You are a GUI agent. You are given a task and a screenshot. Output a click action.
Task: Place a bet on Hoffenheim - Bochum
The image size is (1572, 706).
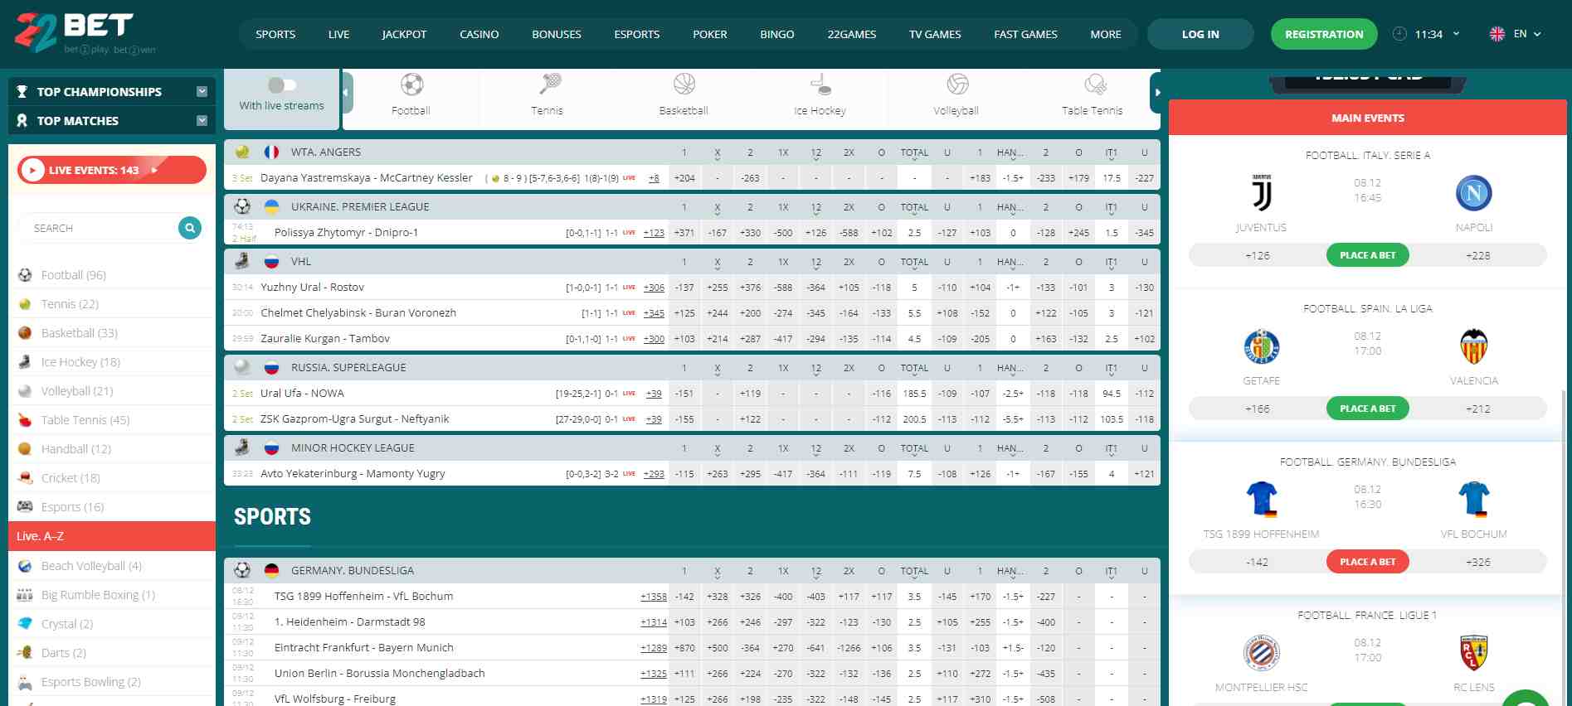tap(1368, 562)
